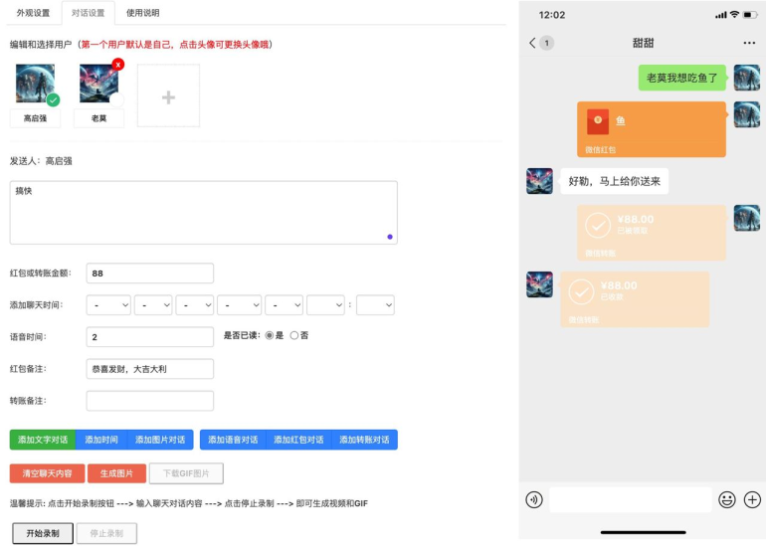Viewport: 766px width, 547px height.
Task: Click 添加转账对话 button
Action: [x=364, y=440]
